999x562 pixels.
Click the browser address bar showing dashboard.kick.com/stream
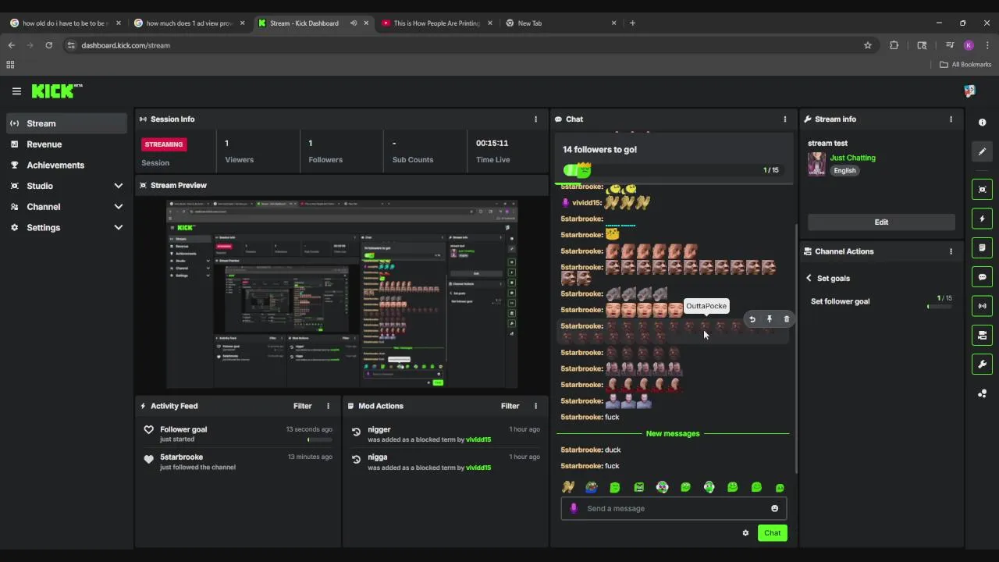coord(468,45)
